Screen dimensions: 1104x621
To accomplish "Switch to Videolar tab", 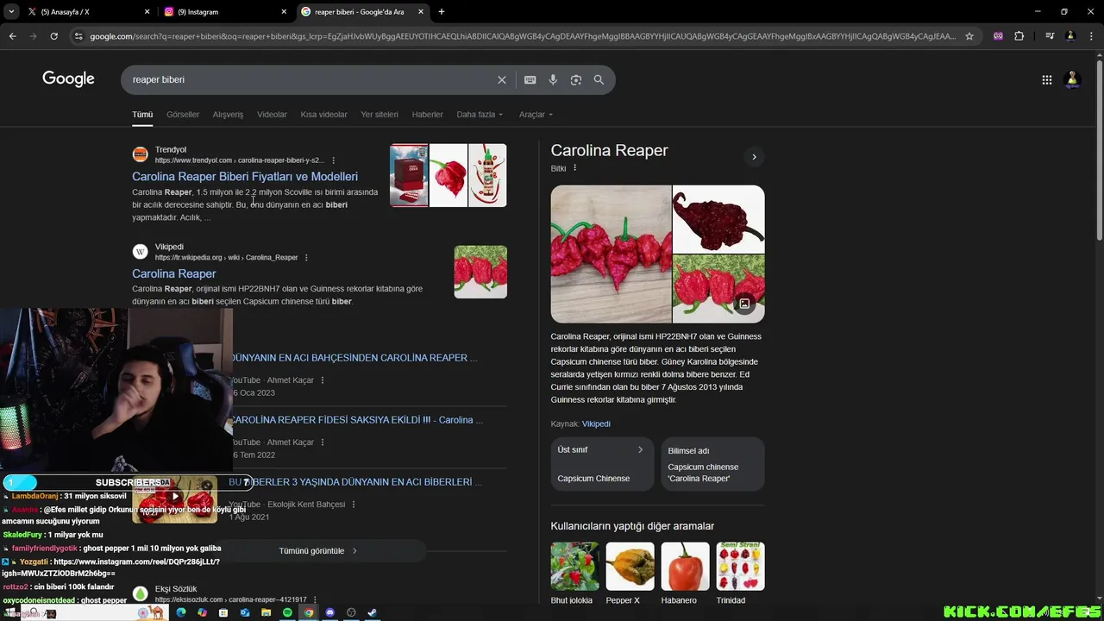I will pyautogui.click(x=272, y=114).
